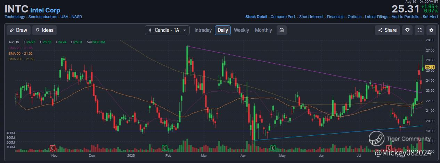This screenshot has height=163, width=440.
Task: Click the 6.97% percent change value
Action: pos(431,11)
